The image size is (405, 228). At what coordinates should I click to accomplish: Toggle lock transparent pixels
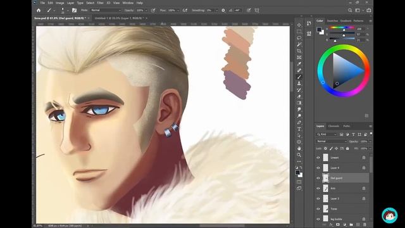[x=325, y=148]
